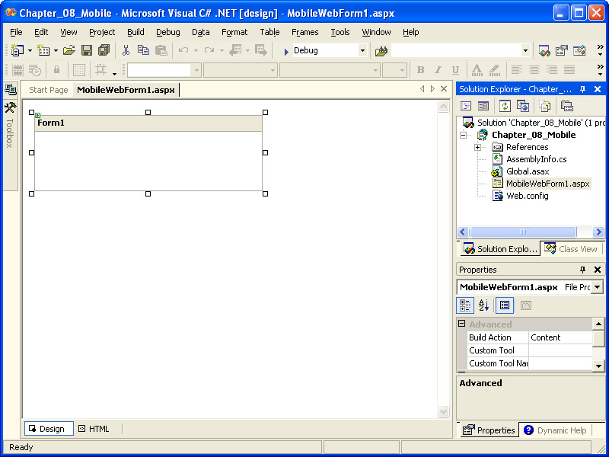This screenshot has width=609, height=457.
Task: Open the Properties object selector dropdown
Action: tap(597, 287)
